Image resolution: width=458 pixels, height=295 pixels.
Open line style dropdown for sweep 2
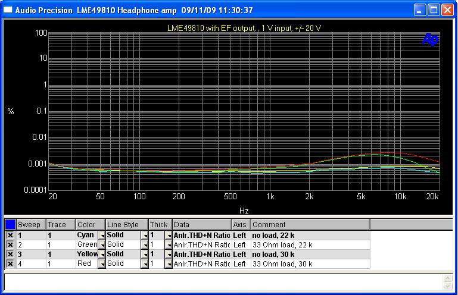(x=145, y=244)
